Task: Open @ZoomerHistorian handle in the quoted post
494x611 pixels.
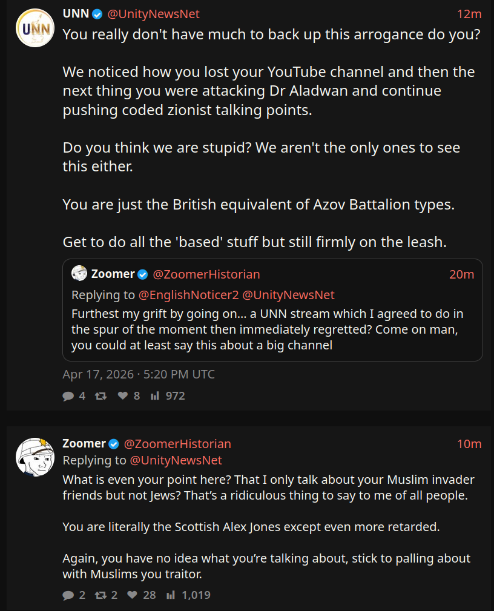Action: tap(206, 274)
